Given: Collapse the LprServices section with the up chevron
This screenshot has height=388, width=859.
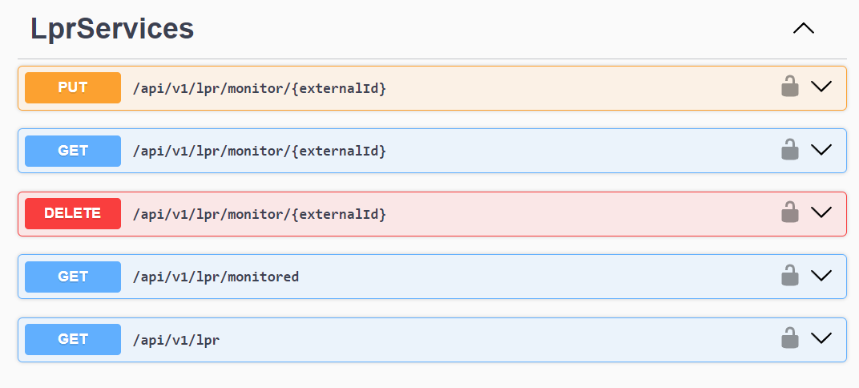Looking at the screenshot, I should 804,29.
